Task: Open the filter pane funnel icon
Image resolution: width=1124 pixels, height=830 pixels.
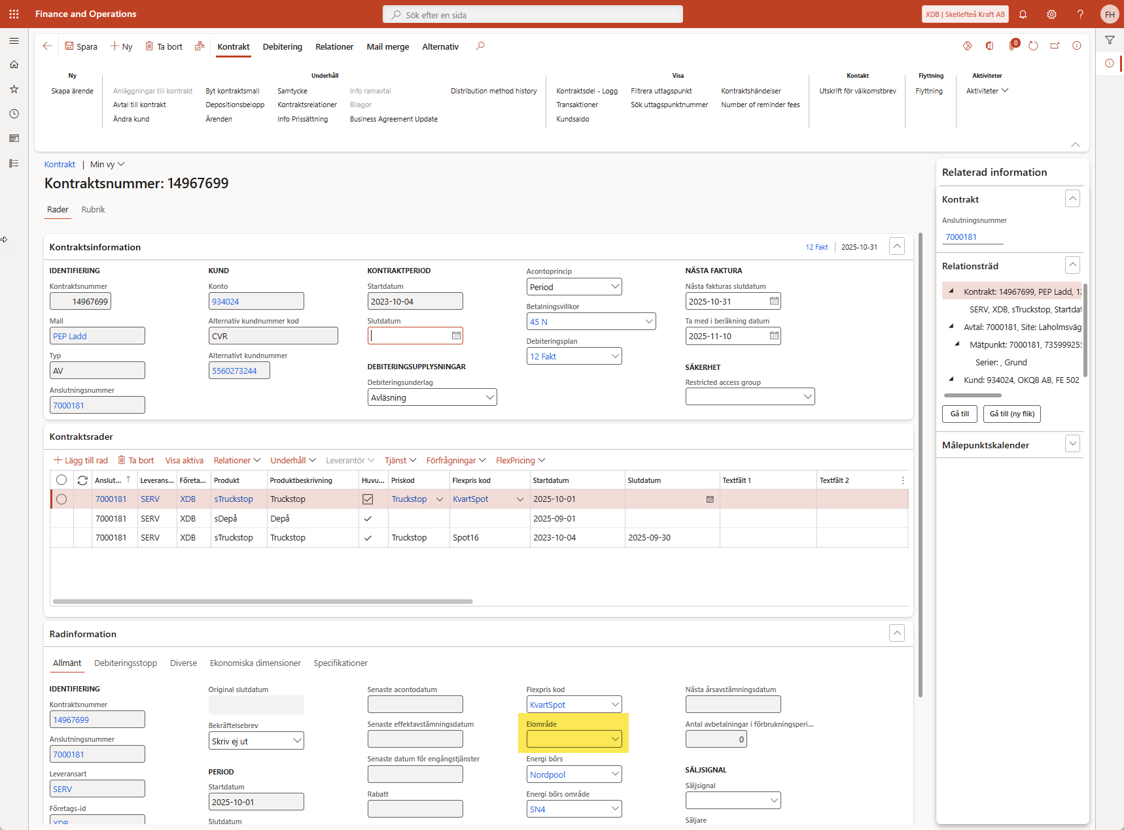Action: (1110, 41)
